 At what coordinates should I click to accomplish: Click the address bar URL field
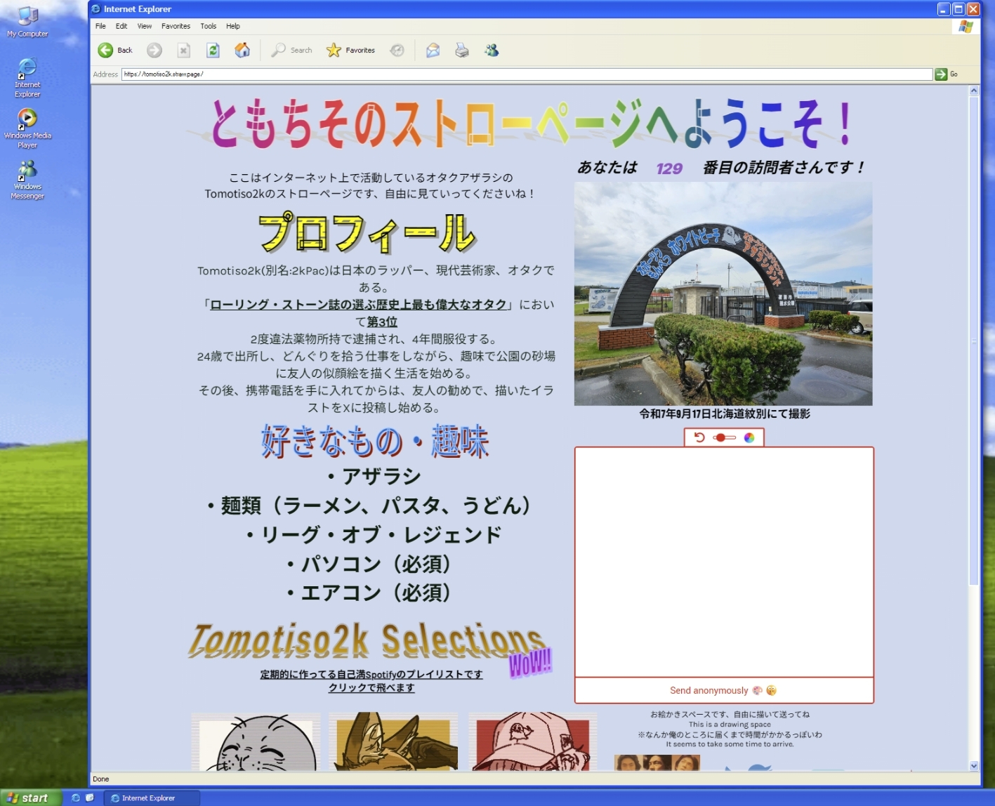tap(527, 74)
